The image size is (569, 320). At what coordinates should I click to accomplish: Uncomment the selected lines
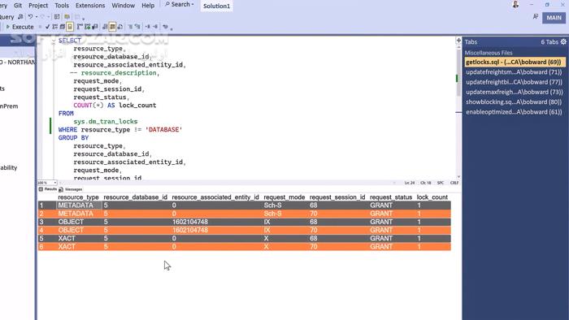pyautogui.click(x=137, y=27)
